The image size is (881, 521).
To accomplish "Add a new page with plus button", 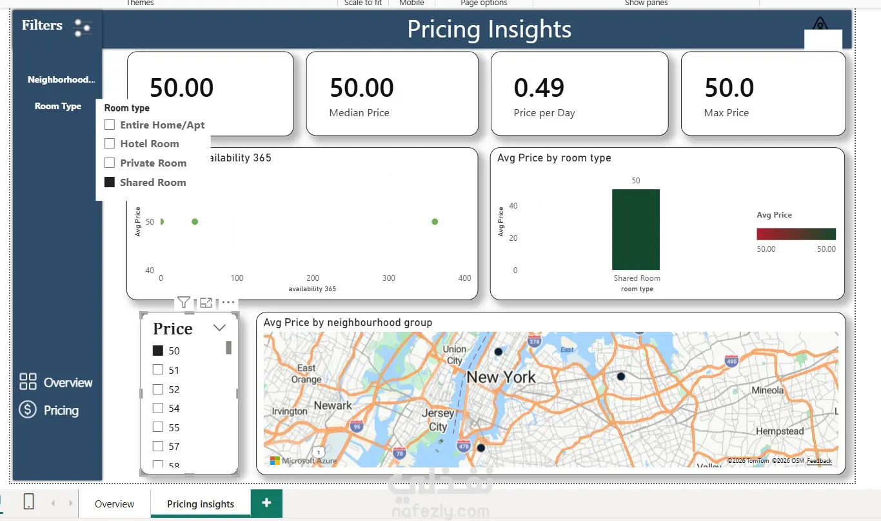I will 267,503.
